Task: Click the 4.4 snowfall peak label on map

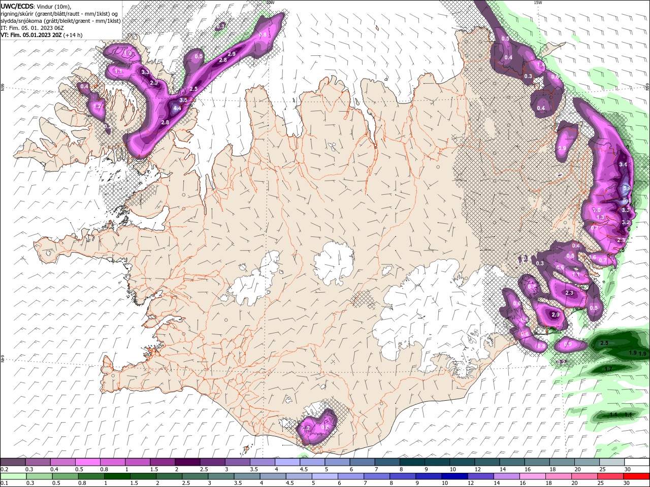Action: (177, 108)
